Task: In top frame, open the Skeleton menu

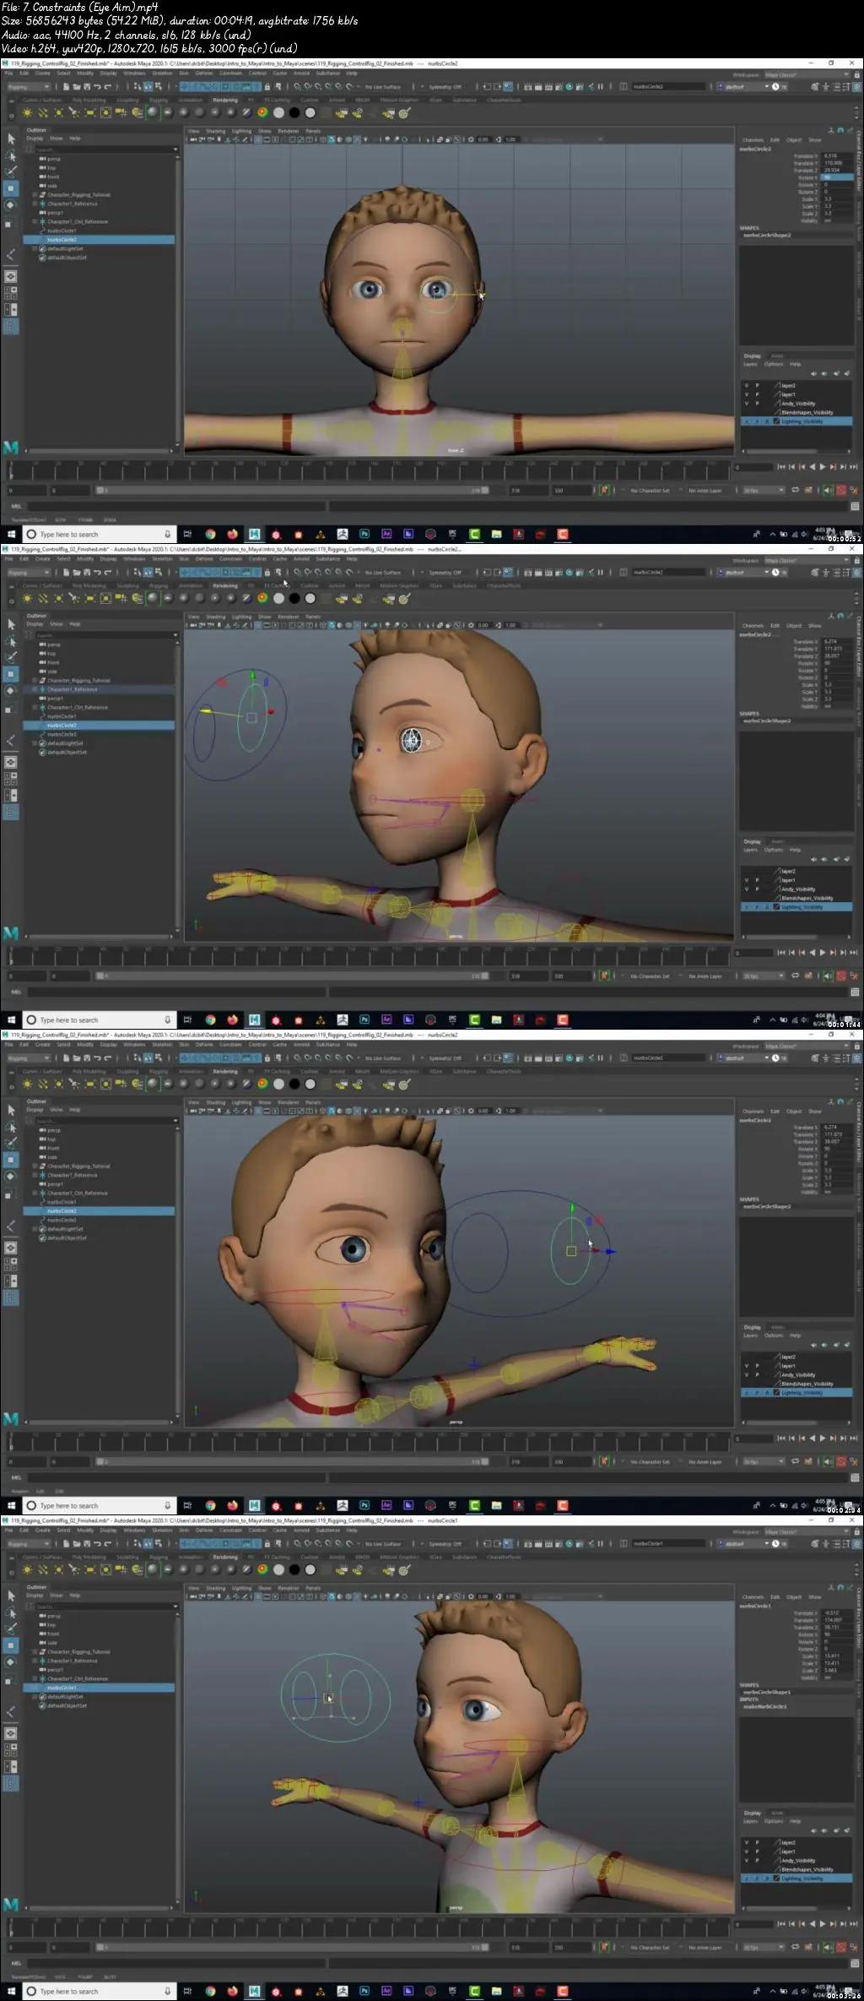Action: 161,73
